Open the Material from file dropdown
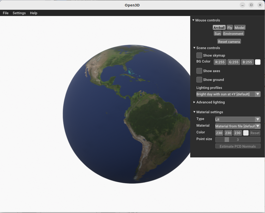This screenshot has width=265, height=213. click(238, 126)
